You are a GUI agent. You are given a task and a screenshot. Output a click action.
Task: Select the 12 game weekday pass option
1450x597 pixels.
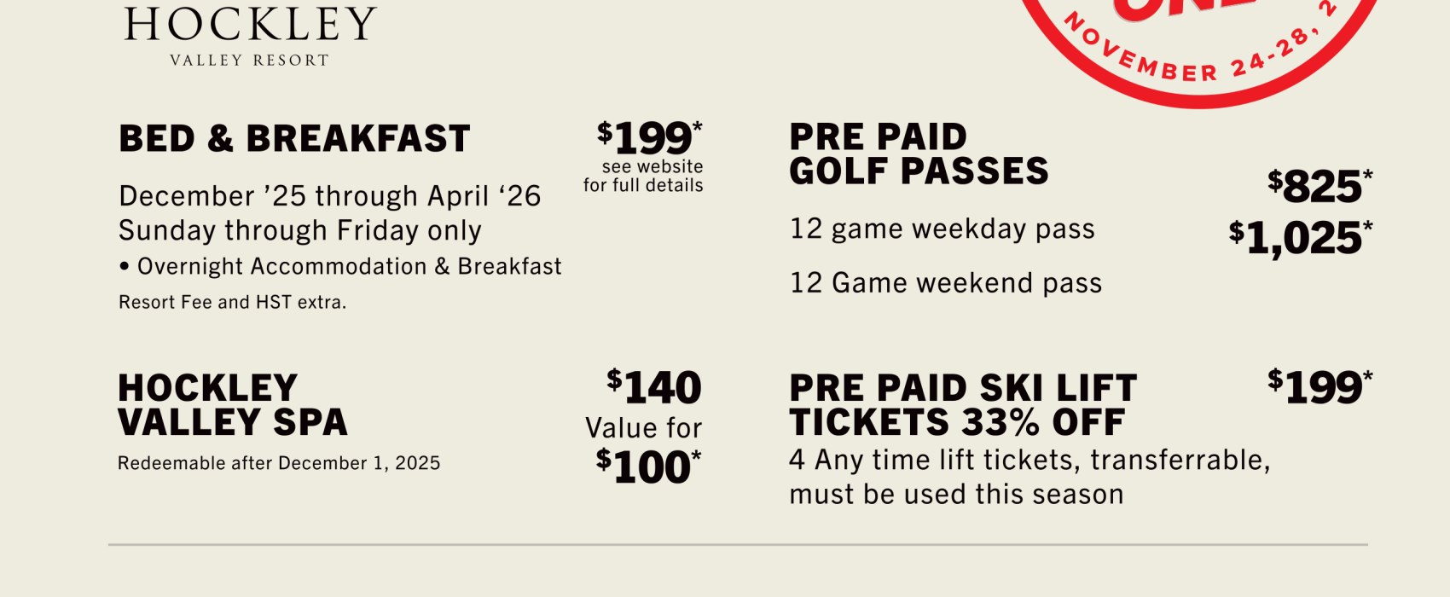[x=942, y=229]
